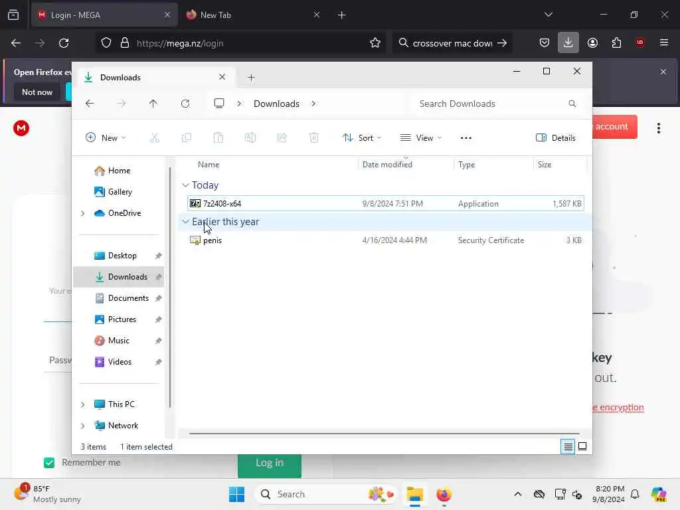Collapse the Today group
Image resolution: width=680 pixels, height=510 pixels.
point(185,185)
